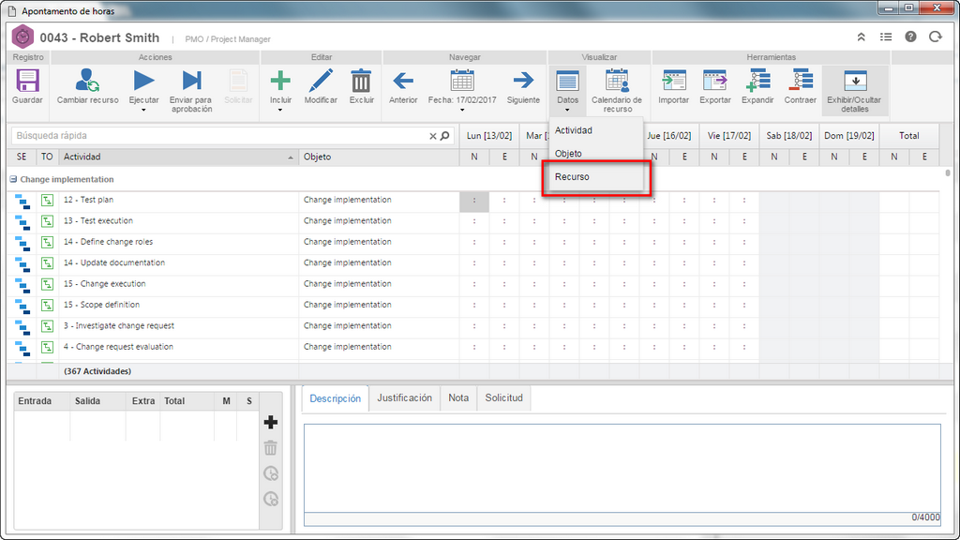Viewport: 960px width, 540px height.
Task: Click the Contraer icon
Action: tap(801, 81)
